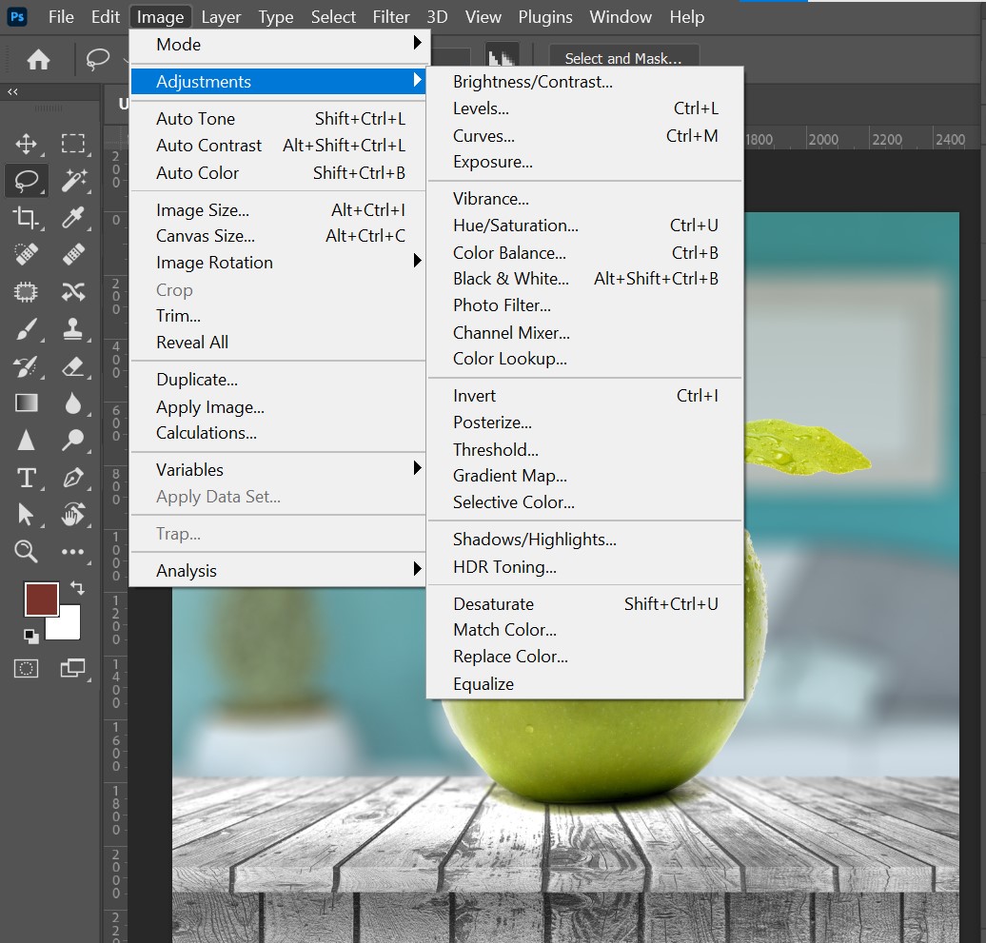Select the Dodge tool

(73, 440)
